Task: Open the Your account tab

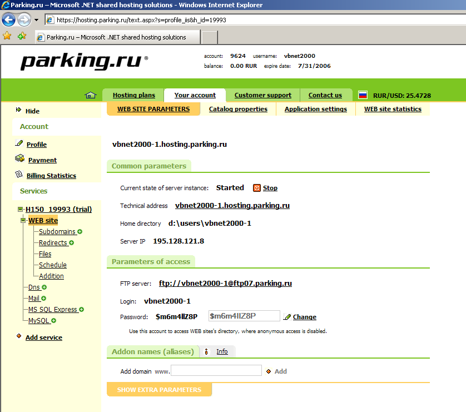Action: (195, 95)
